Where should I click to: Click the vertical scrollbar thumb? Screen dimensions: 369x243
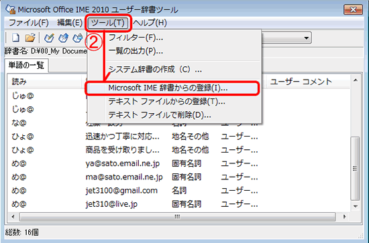pyautogui.click(x=356, y=169)
